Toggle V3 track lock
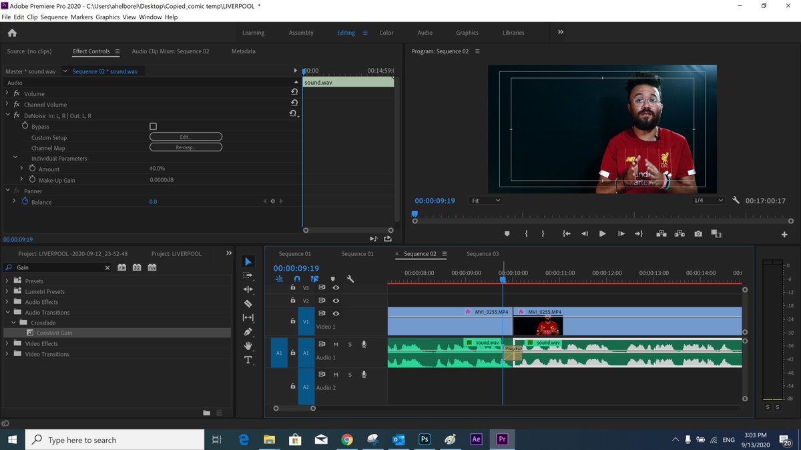This screenshot has height=450, width=801. pos(292,288)
